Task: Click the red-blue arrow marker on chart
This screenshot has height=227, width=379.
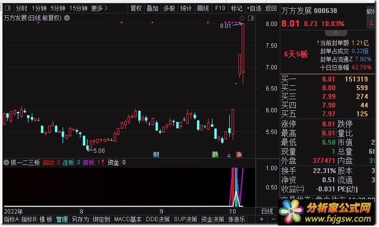Action: click(229, 155)
